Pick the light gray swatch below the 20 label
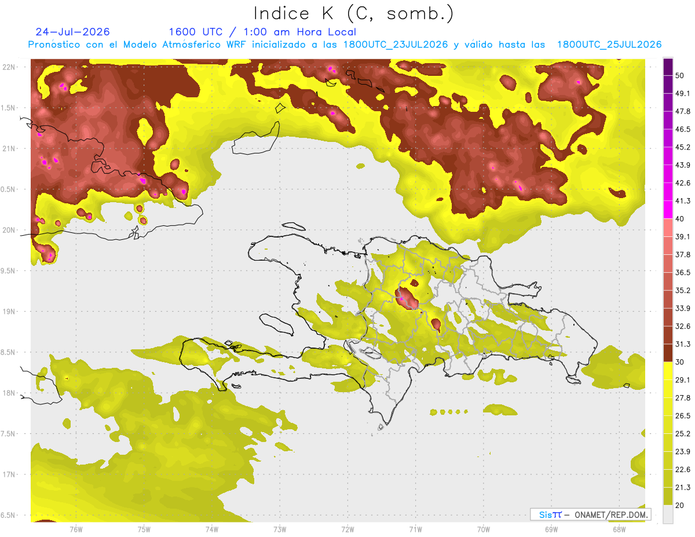Screen dimensions: 695x537 coord(668,514)
